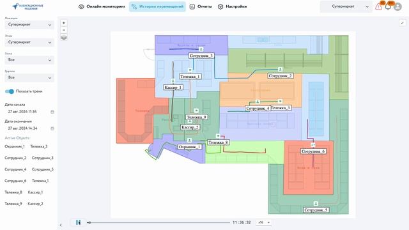Collapse the left sidebar with the arrow
409x230 pixels.
click(61, 225)
